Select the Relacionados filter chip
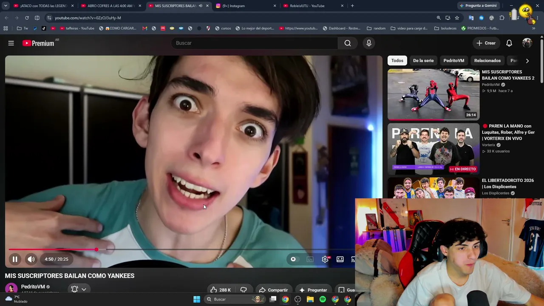 click(x=487, y=60)
